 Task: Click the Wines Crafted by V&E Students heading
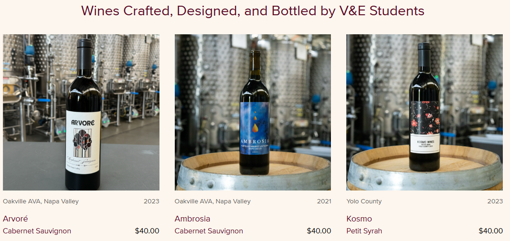coord(253,10)
